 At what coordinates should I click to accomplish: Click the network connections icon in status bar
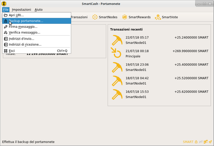(206, 142)
